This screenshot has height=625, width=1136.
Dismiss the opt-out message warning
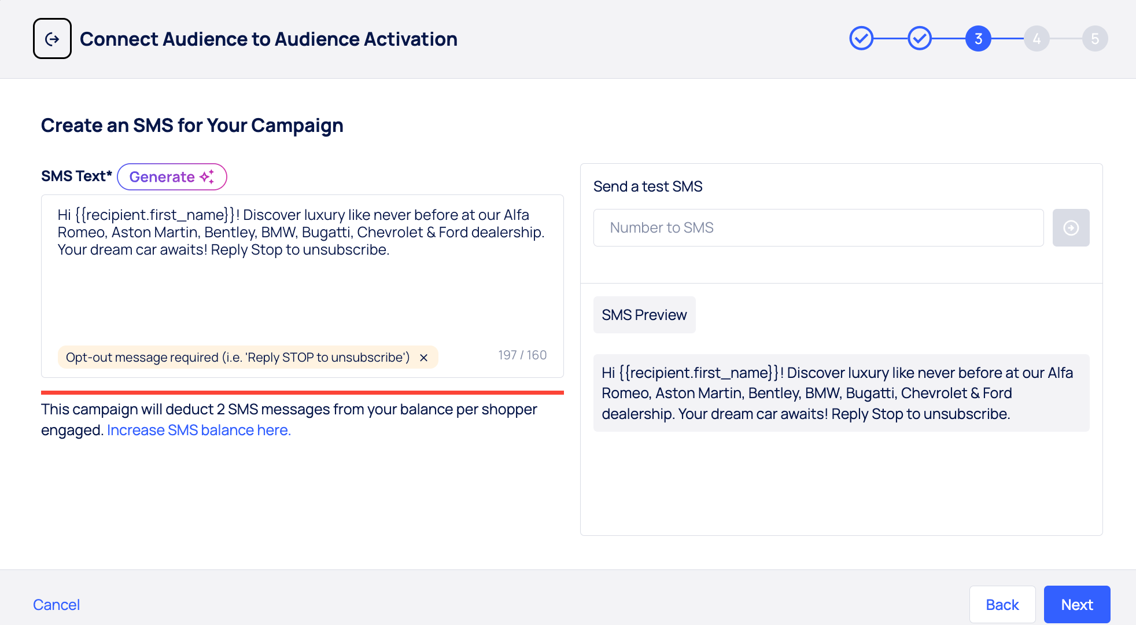[x=423, y=358]
